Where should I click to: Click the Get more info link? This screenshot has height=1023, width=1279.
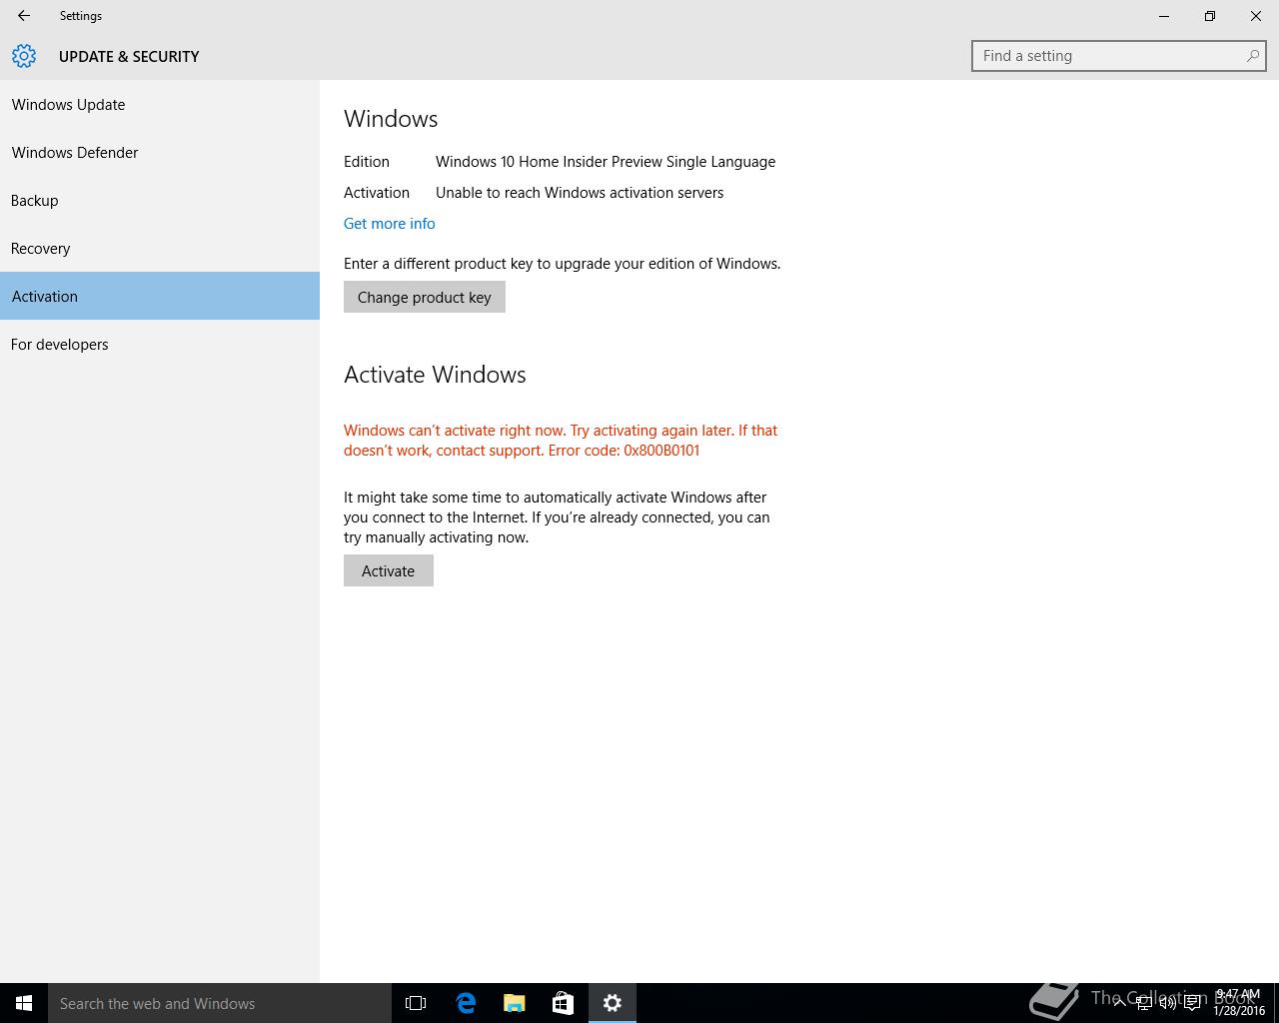tap(390, 224)
